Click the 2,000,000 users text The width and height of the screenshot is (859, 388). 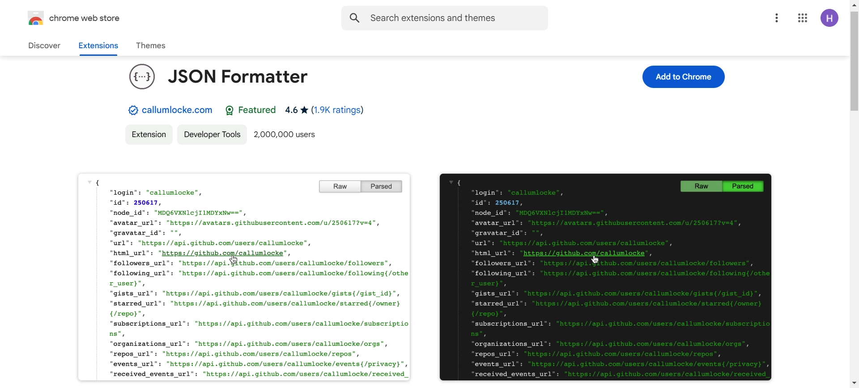tap(285, 135)
